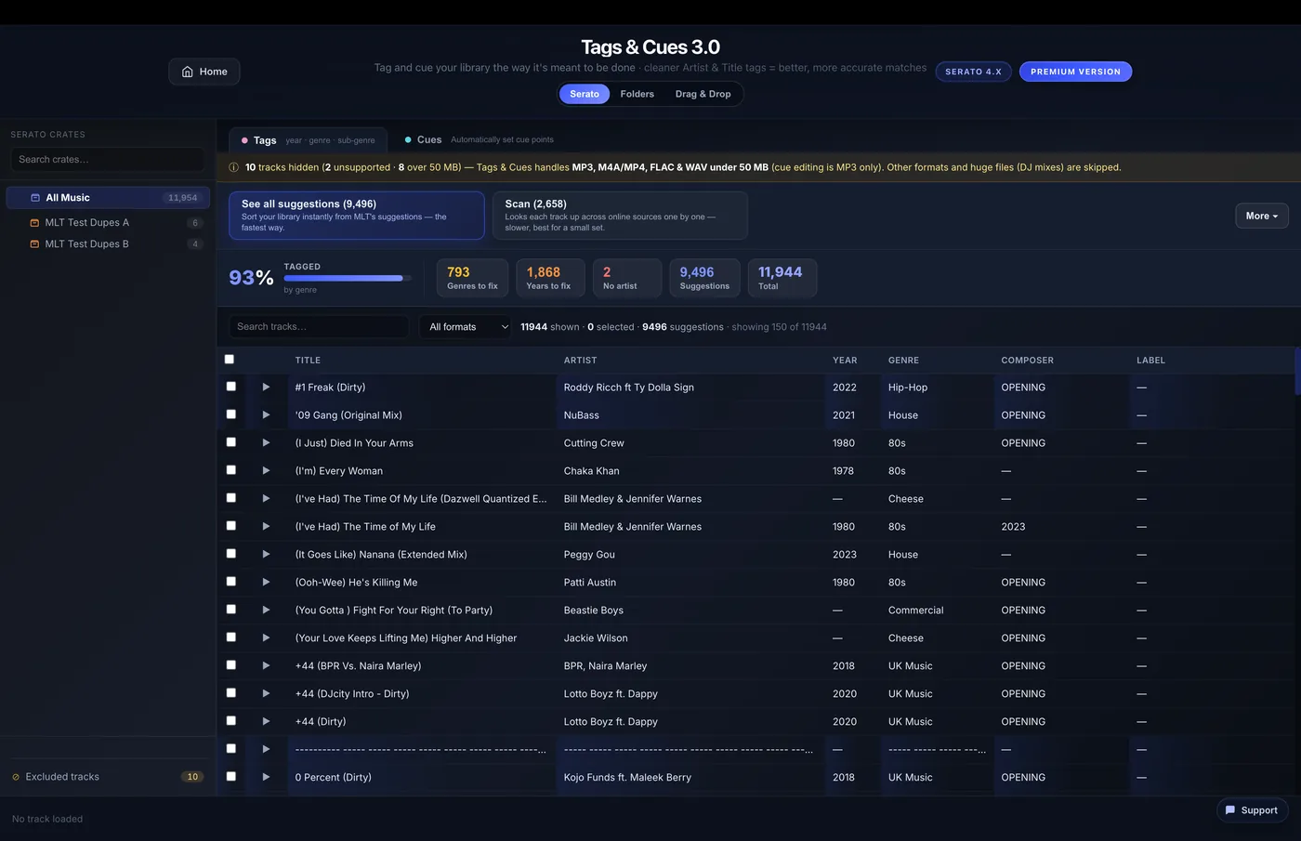
Task: Click the MLT Test Dupes B crate icon
Action: click(34, 244)
